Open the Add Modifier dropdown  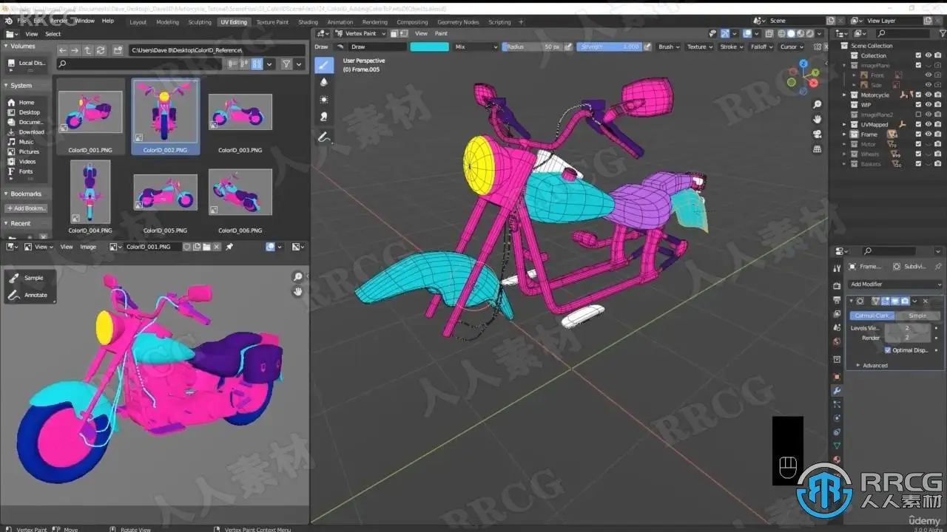pyautogui.click(x=895, y=284)
